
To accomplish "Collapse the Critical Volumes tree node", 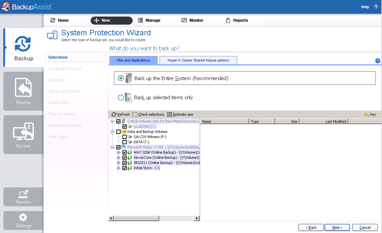I will (x=112, y=121).
